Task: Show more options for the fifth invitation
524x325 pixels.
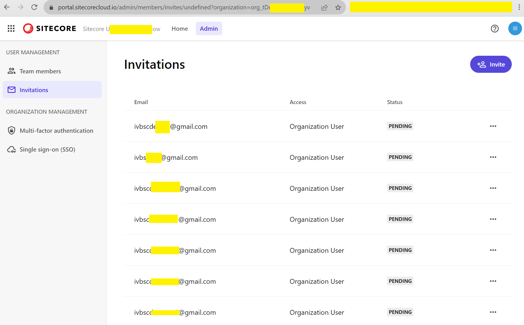Action: tap(493, 250)
